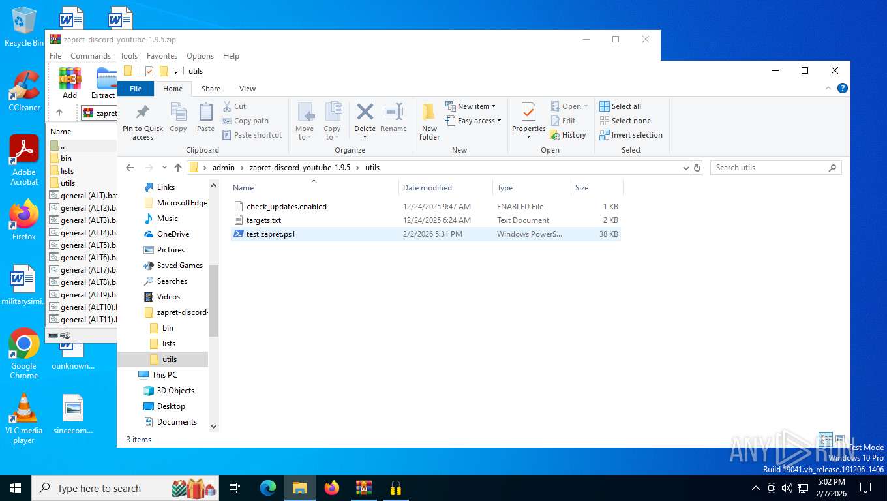Click Edit in Open group
887x501 pixels.
click(564, 121)
